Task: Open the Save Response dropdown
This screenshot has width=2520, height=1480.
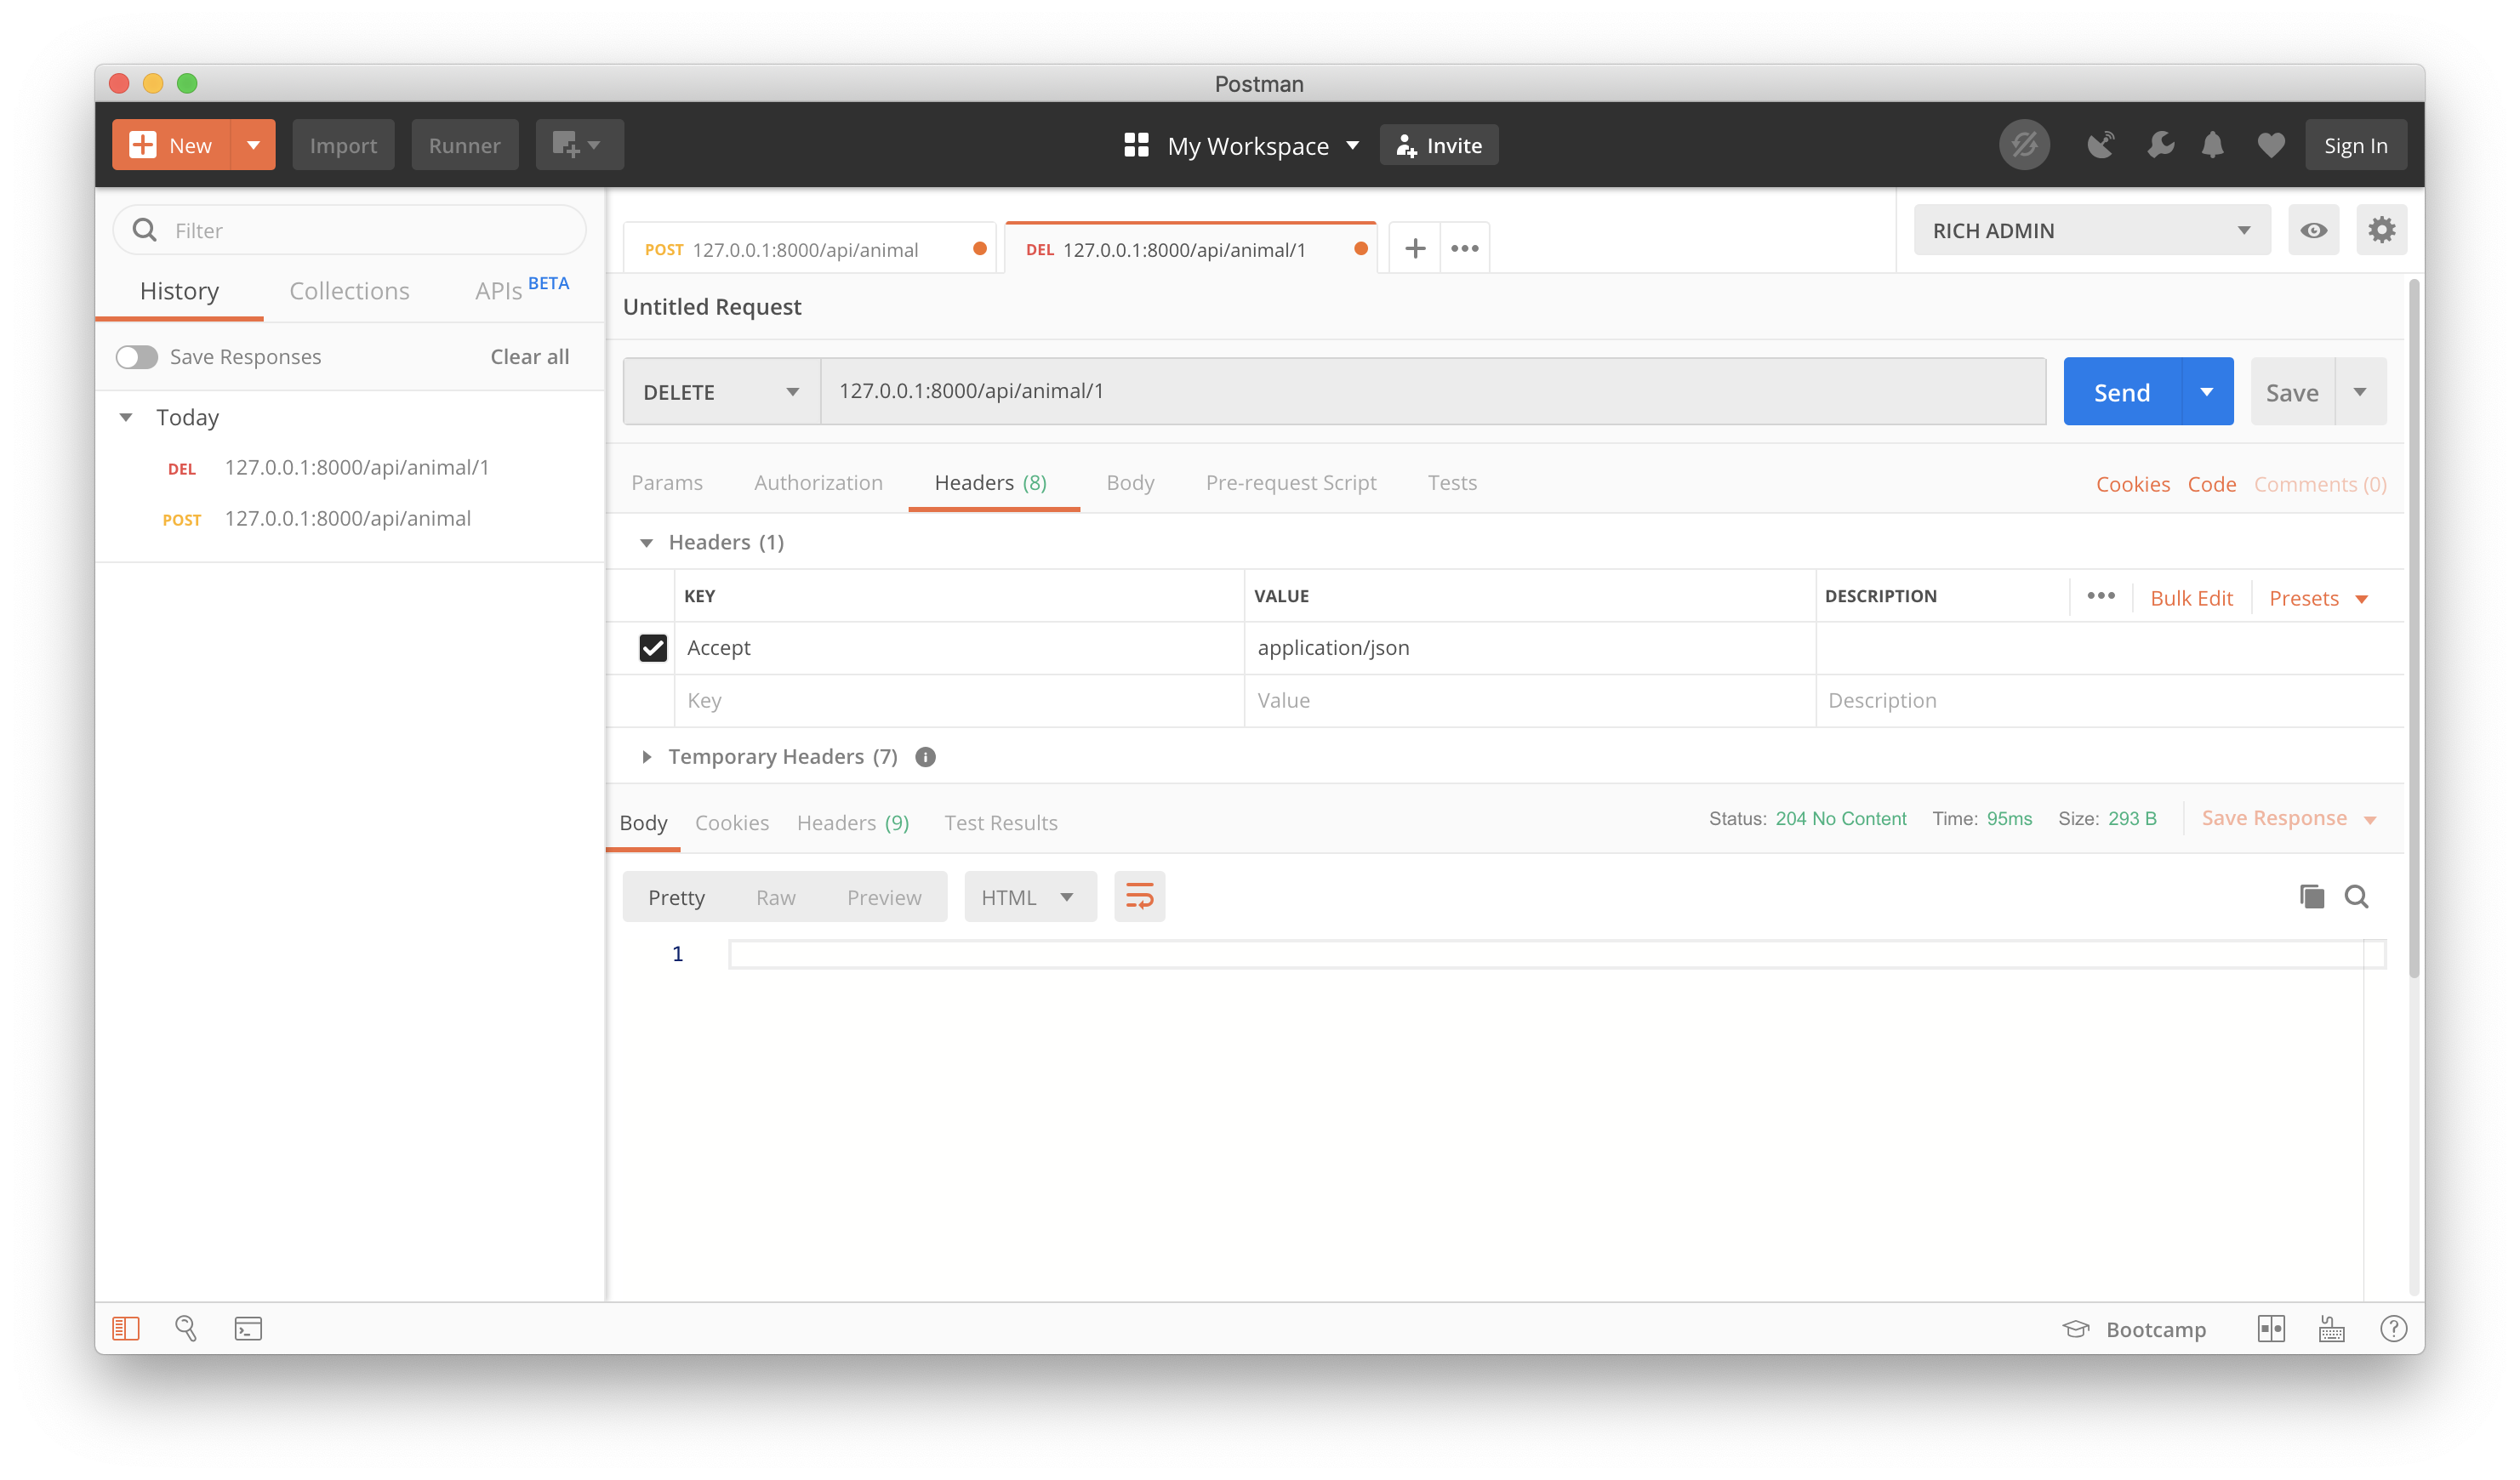Action: coord(2288,818)
